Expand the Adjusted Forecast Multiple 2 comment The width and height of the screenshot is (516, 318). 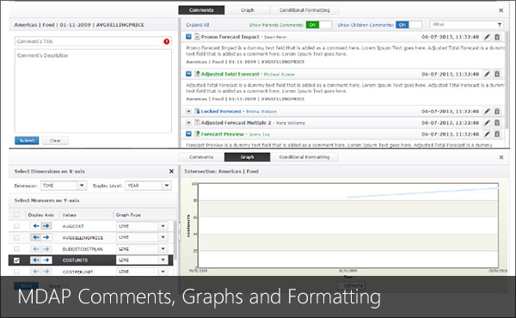pos(188,123)
